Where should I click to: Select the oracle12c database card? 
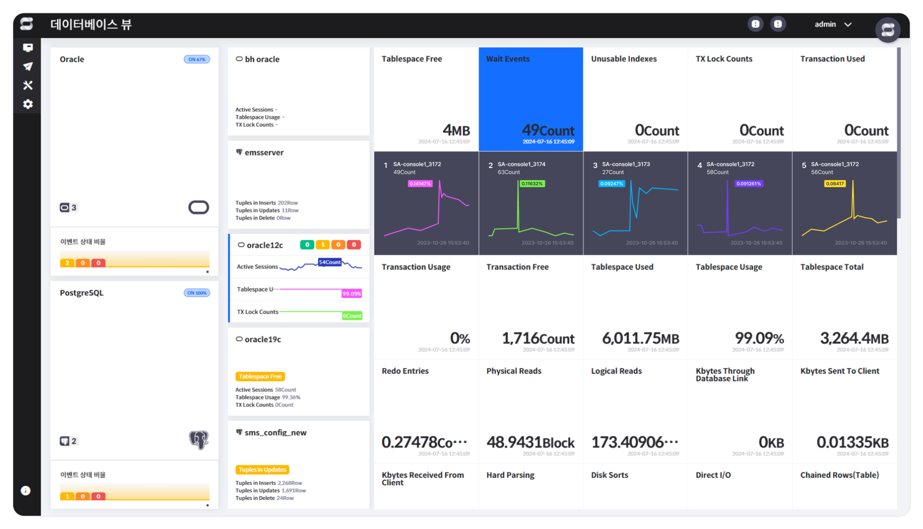265,245
